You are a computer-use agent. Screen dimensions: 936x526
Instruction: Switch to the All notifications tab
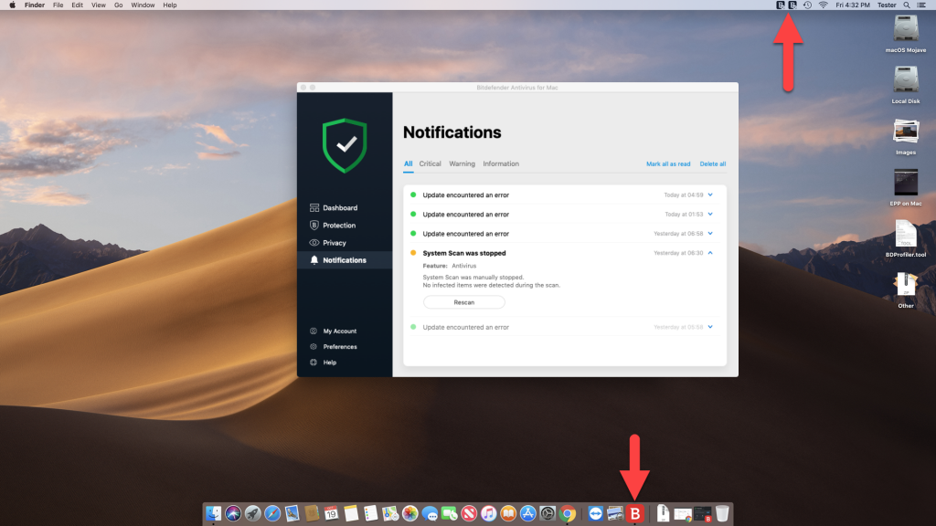coord(409,163)
